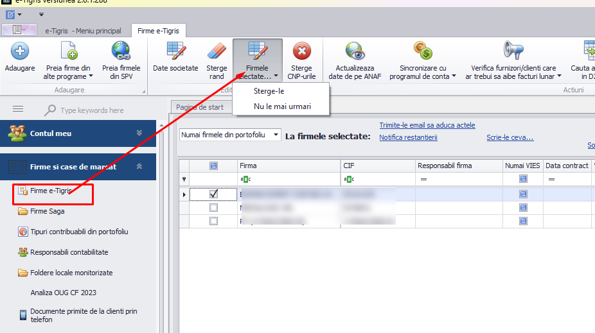Screen dimensions: 595x333
Task: Click the Adaugare plus icon
Action: (20, 51)
